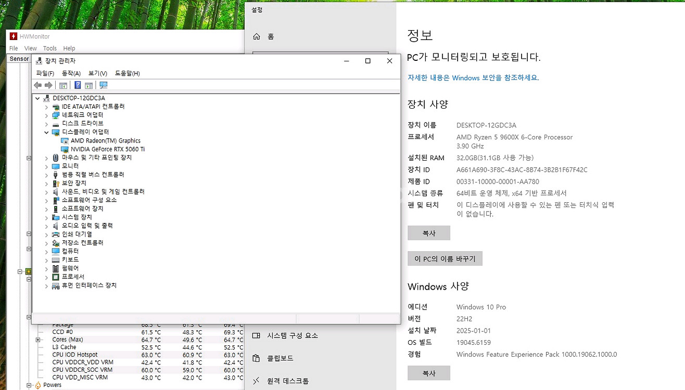
Task: Click the show/hide console tree toolbar icon
Action: pyautogui.click(x=62, y=85)
